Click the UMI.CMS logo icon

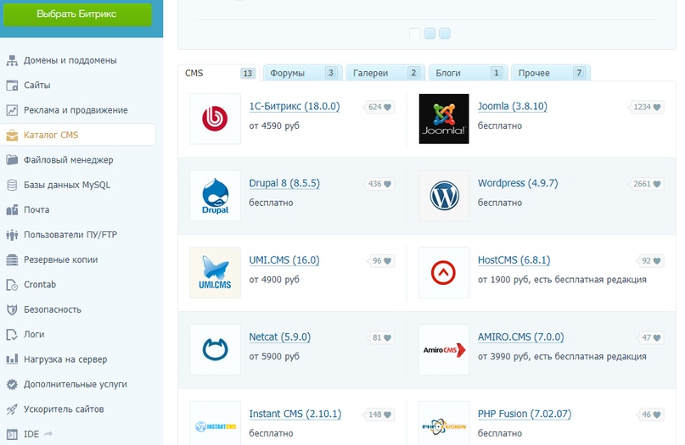pos(215,272)
